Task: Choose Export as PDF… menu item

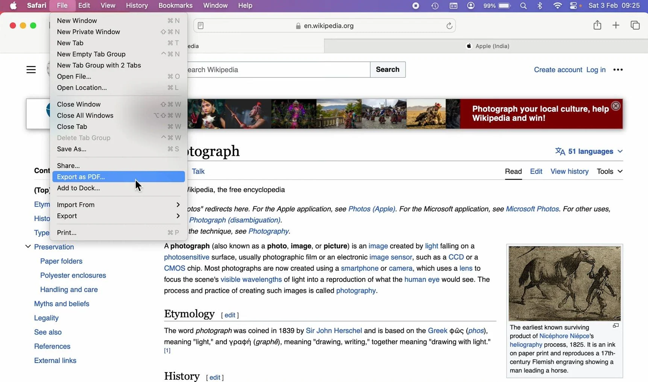Action: pyautogui.click(x=118, y=177)
